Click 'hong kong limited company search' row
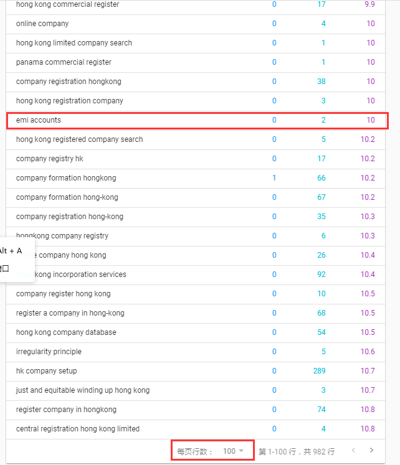This screenshot has width=400, height=465. [74, 43]
